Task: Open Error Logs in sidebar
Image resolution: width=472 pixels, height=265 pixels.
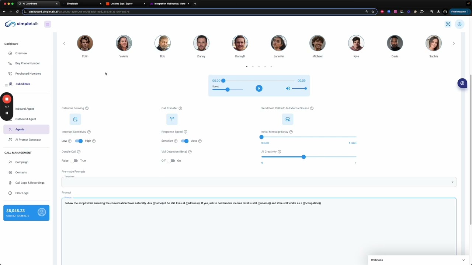Action: (26, 193)
